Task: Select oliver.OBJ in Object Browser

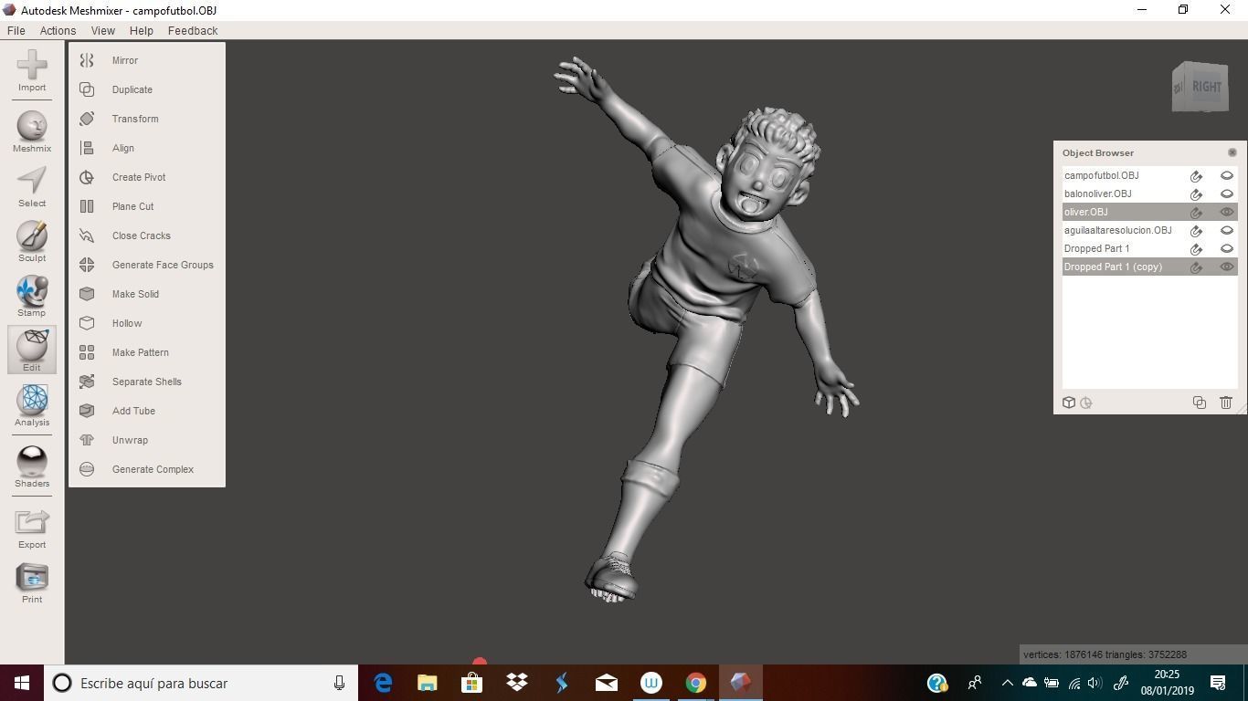Action: coord(1149,212)
